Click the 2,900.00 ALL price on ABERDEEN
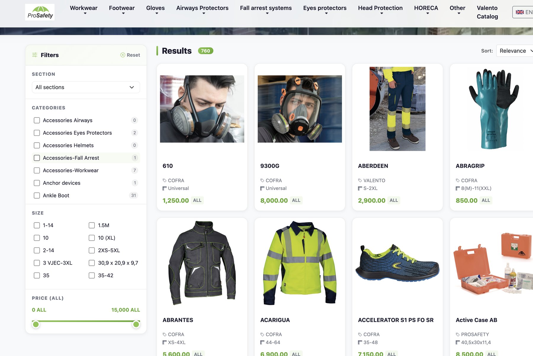 [379, 200]
